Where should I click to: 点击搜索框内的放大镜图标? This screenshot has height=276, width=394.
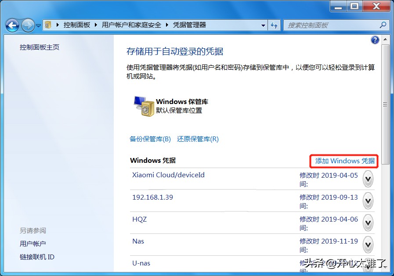click(x=383, y=25)
